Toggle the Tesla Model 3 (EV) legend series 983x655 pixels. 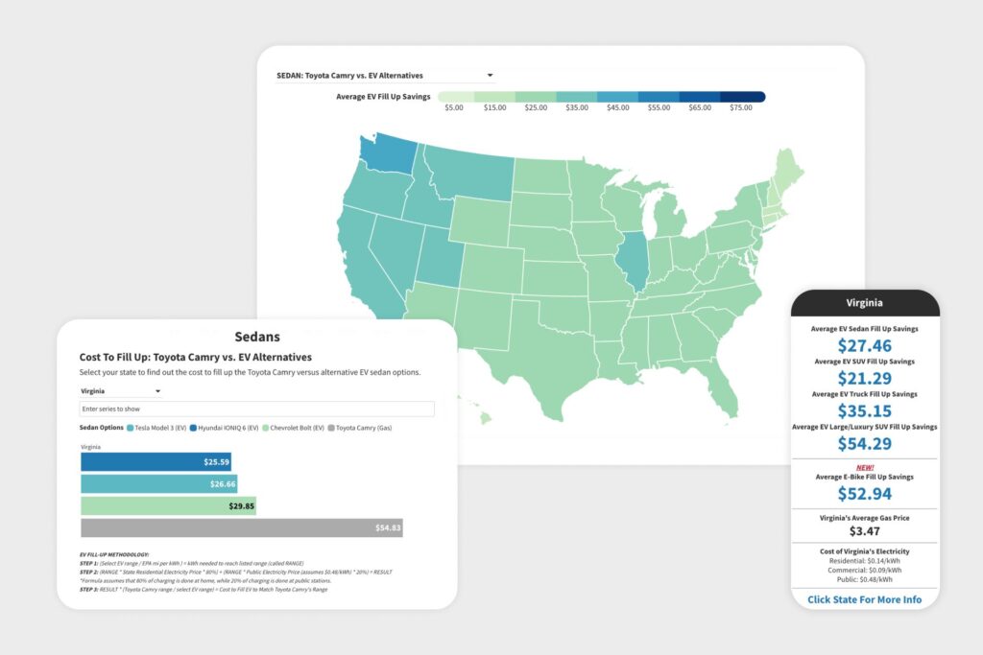tap(157, 427)
